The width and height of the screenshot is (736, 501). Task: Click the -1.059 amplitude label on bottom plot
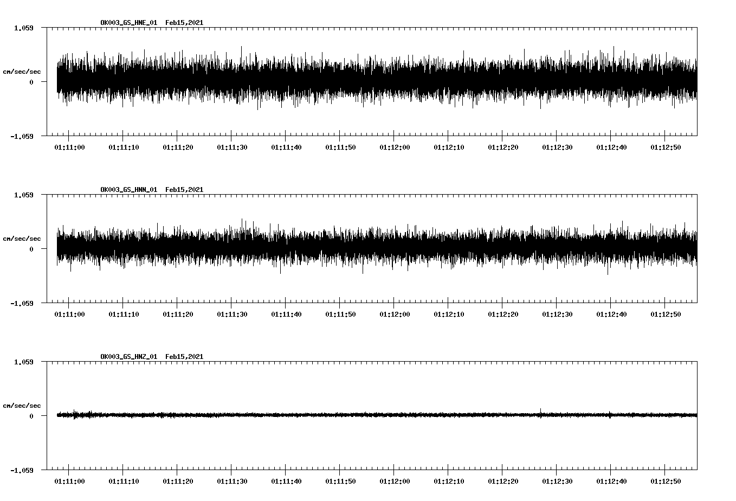pyautogui.click(x=22, y=471)
